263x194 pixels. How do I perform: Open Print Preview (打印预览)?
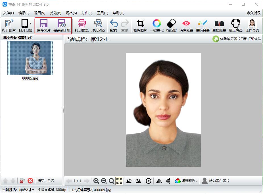coord(82,23)
